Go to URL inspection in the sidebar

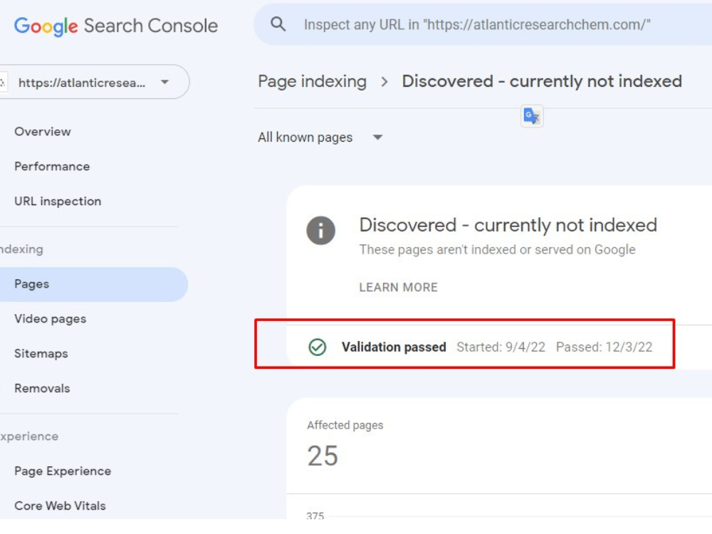pyautogui.click(x=58, y=201)
